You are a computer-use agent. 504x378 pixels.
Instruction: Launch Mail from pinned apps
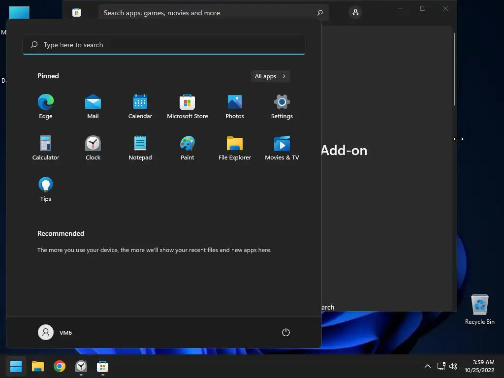coord(93,106)
